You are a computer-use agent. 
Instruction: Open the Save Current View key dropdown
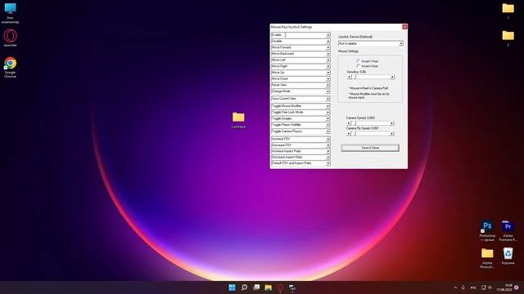pos(300,99)
